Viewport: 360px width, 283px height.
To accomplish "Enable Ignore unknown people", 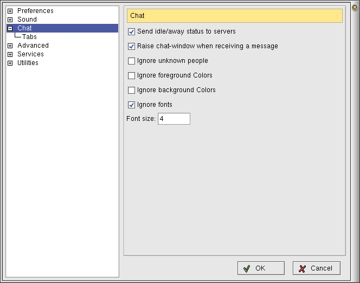I will (x=131, y=61).
